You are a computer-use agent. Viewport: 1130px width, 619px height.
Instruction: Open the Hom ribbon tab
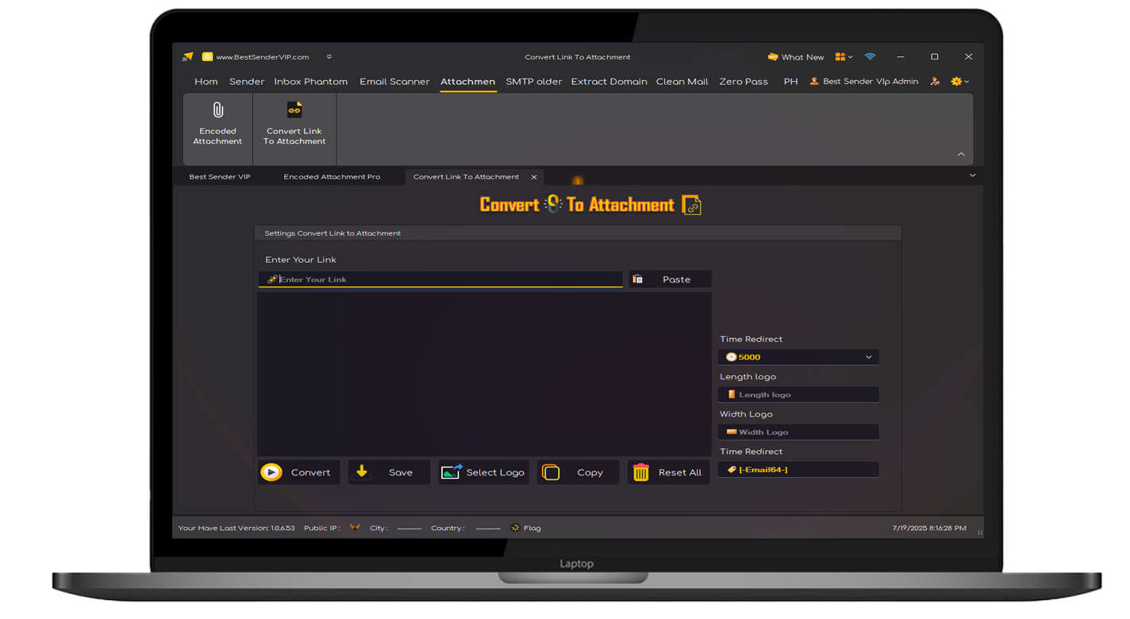tap(206, 82)
